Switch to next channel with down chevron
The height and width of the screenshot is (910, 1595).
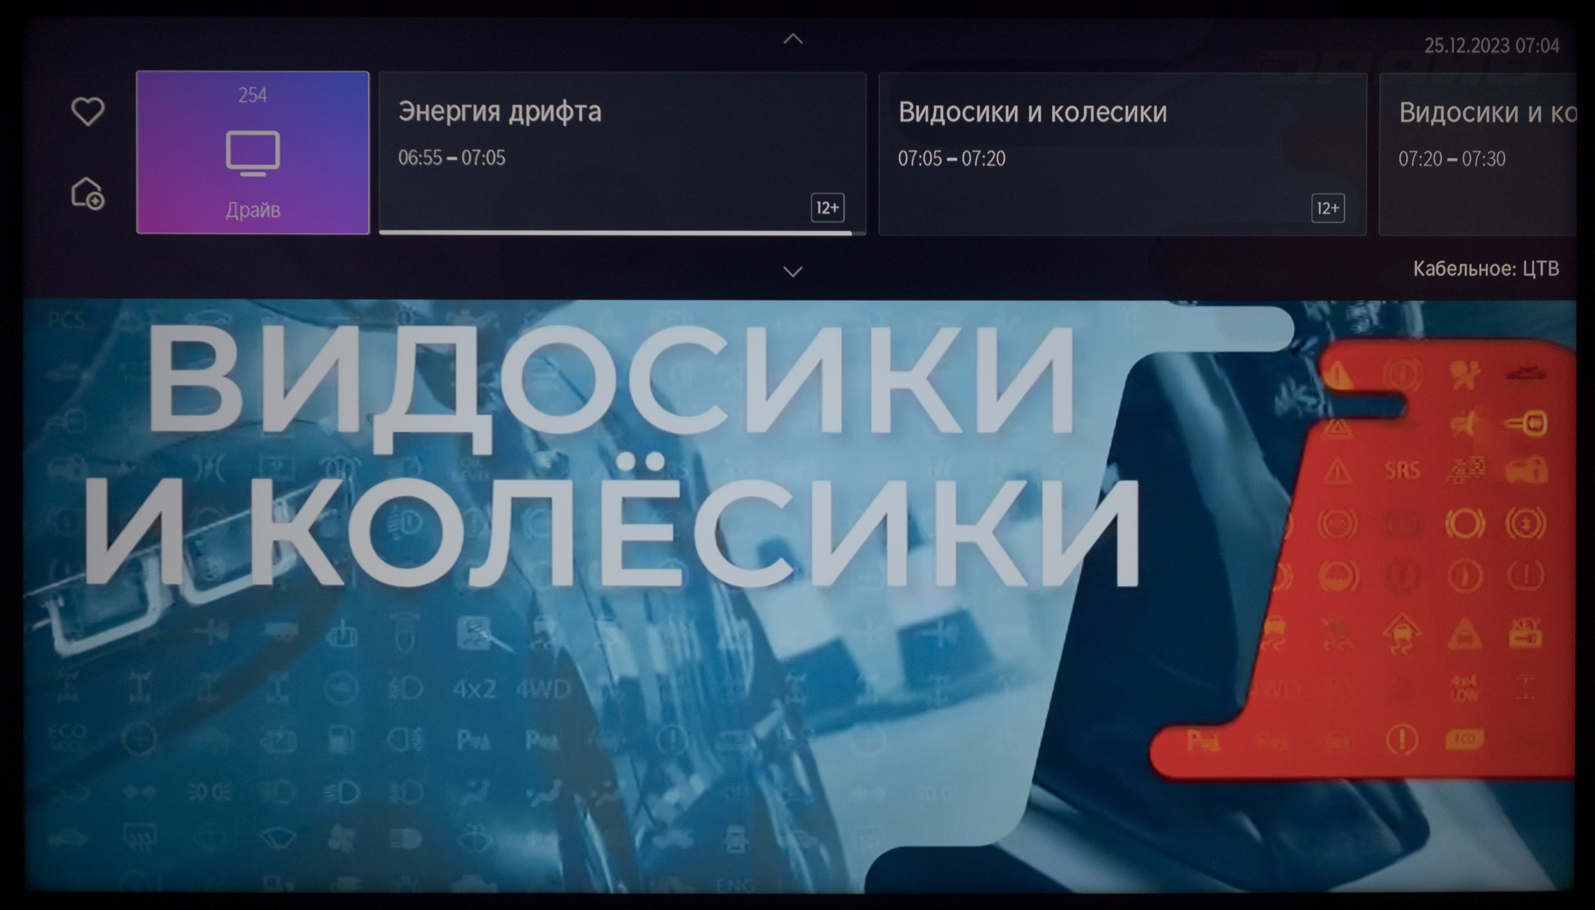[x=792, y=272]
